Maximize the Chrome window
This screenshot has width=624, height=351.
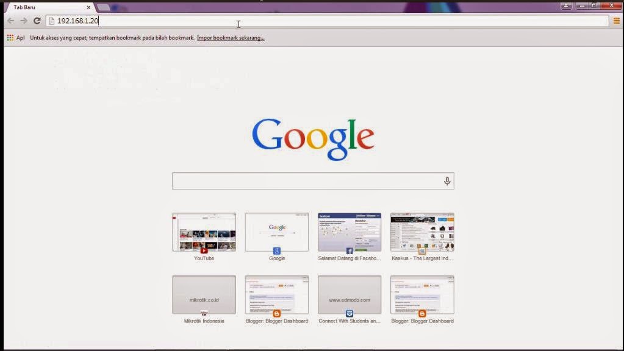[594, 5]
